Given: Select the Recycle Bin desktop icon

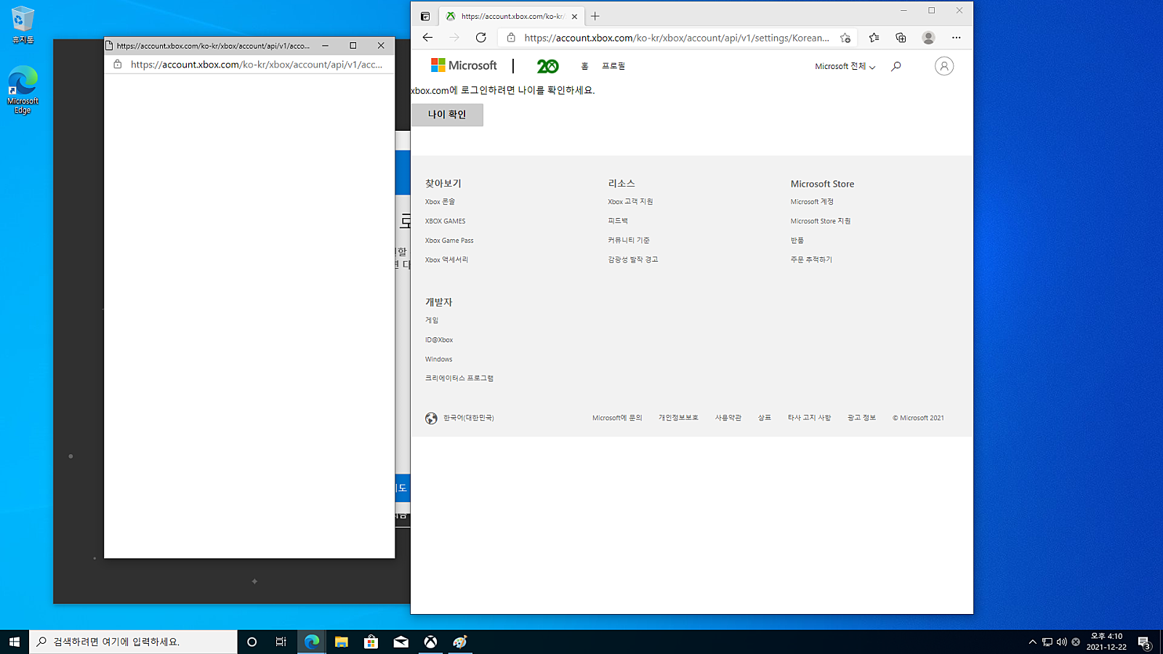Looking at the screenshot, I should (x=23, y=25).
